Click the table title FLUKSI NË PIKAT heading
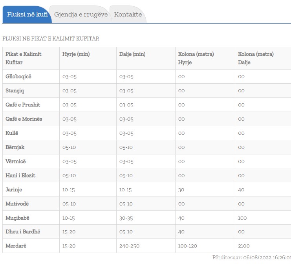Viewport: 291px width, 266px height. pos(51,39)
